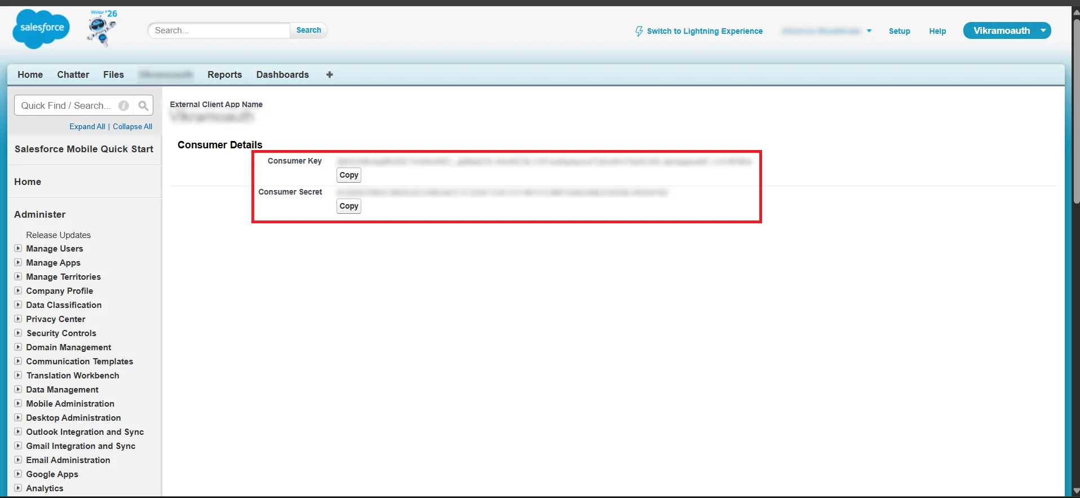Open the Reports tab
The width and height of the screenshot is (1080, 498).
tap(224, 74)
